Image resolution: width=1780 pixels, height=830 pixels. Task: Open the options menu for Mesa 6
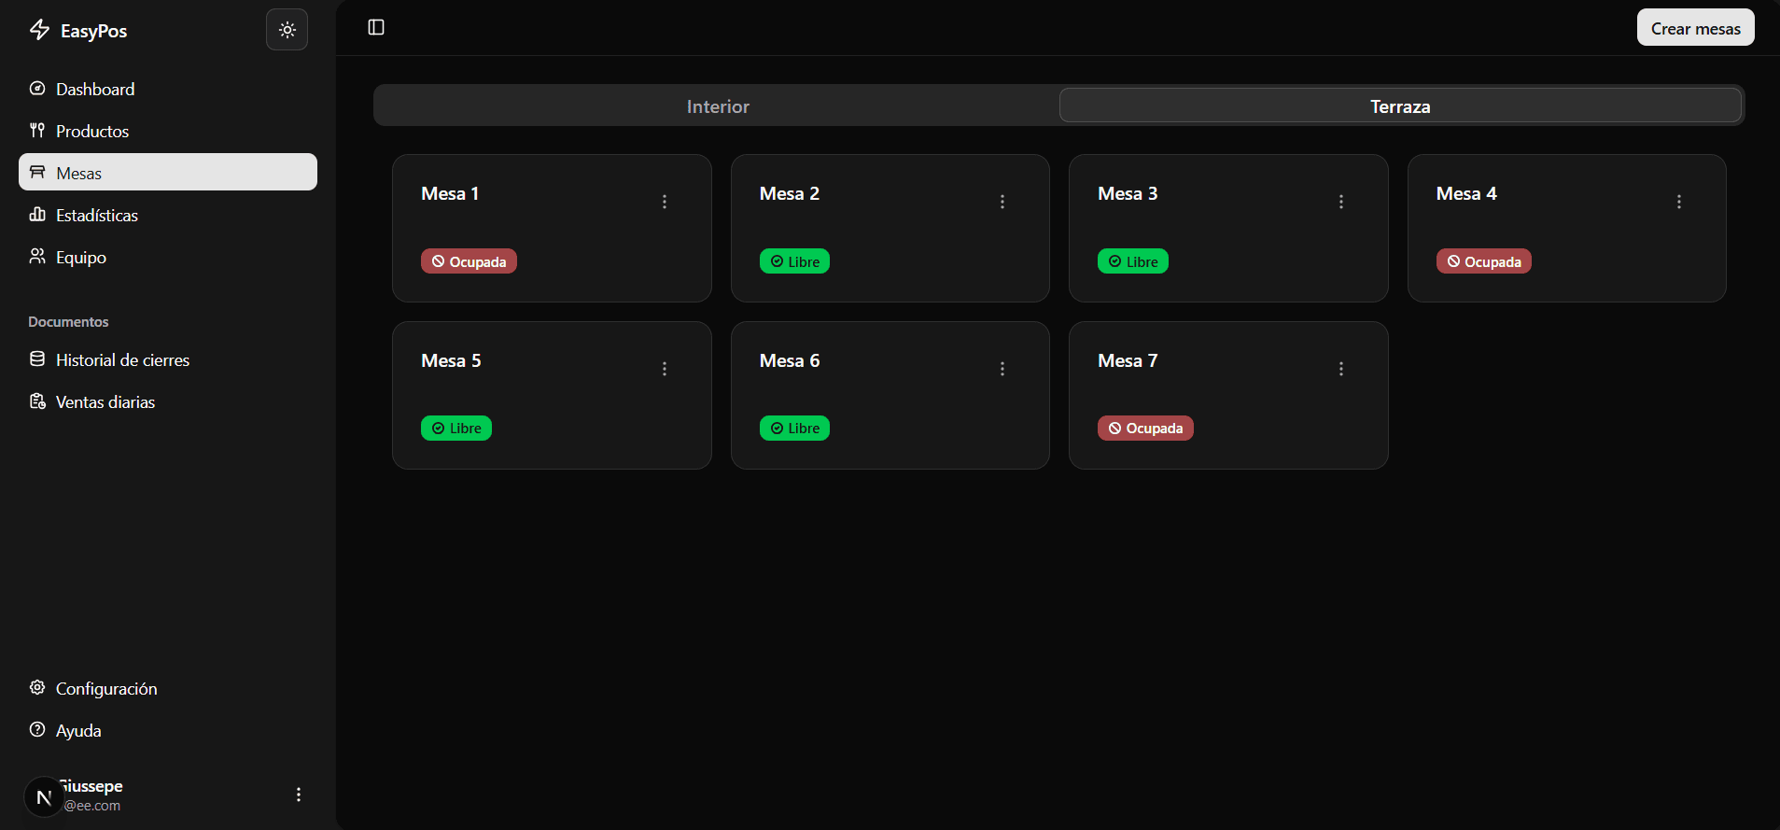(1002, 369)
